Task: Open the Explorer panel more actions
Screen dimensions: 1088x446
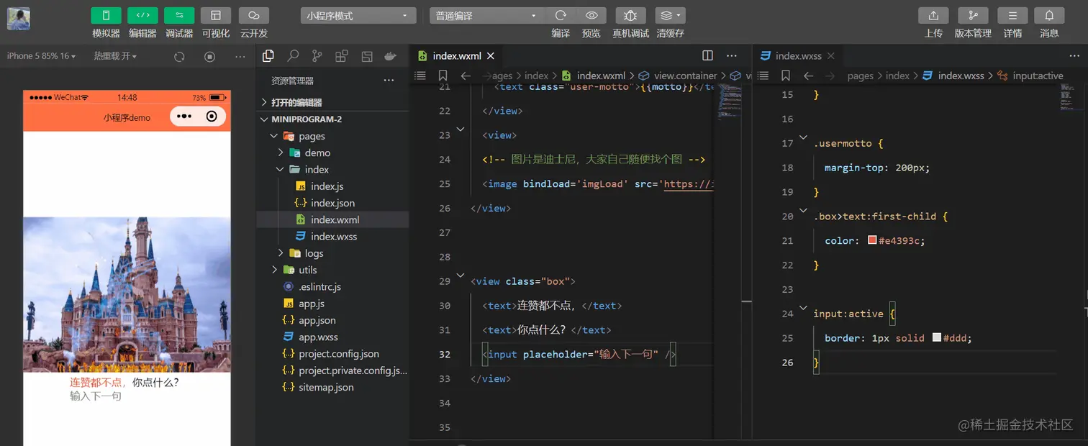Action: click(x=389, y=81)
